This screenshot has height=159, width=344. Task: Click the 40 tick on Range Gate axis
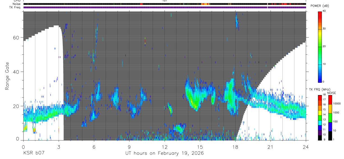click(16, 72)
